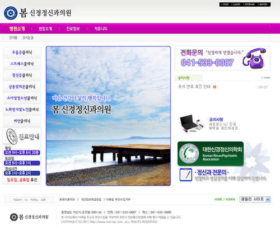Screen dimensions: 280x226
Task: Click the clipboard icon beside 정신과 전문의
Action: click(x=186, y=175)
